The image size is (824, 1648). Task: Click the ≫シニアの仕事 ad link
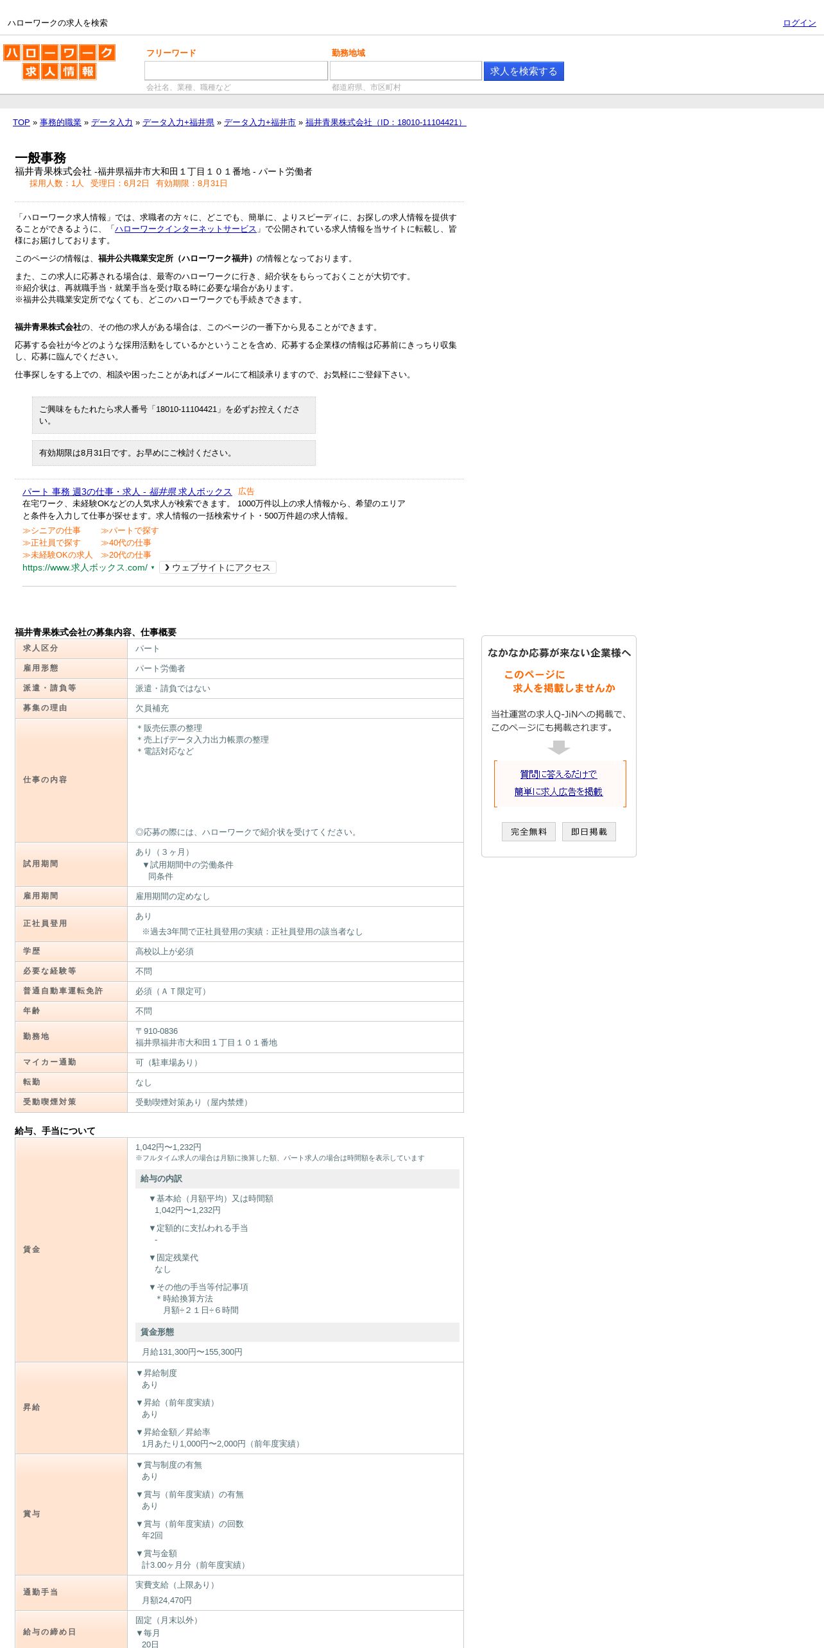point(51,531)
